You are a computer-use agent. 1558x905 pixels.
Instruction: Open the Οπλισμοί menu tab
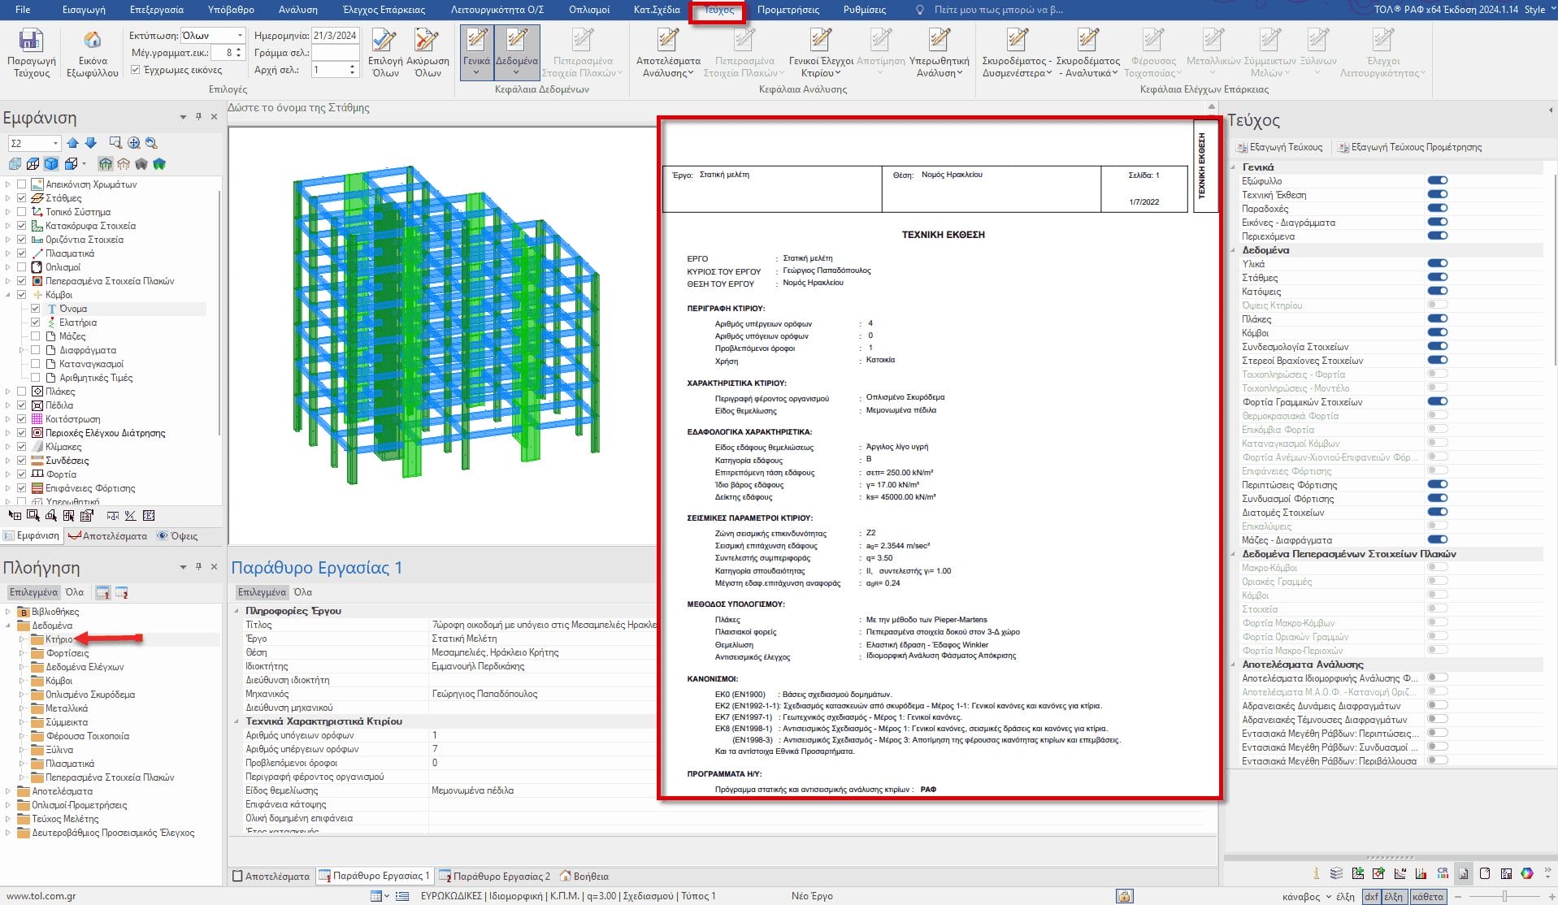(588, 10)
